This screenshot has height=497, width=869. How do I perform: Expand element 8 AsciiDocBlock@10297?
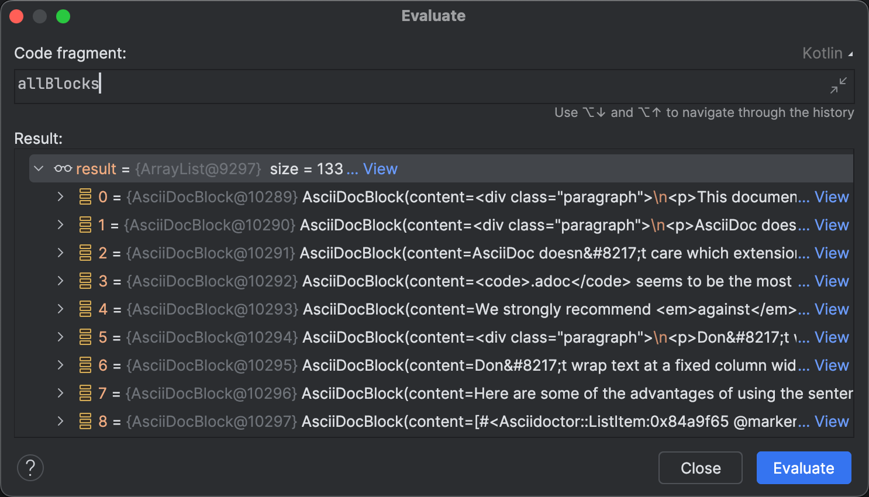tap(60, 422)
